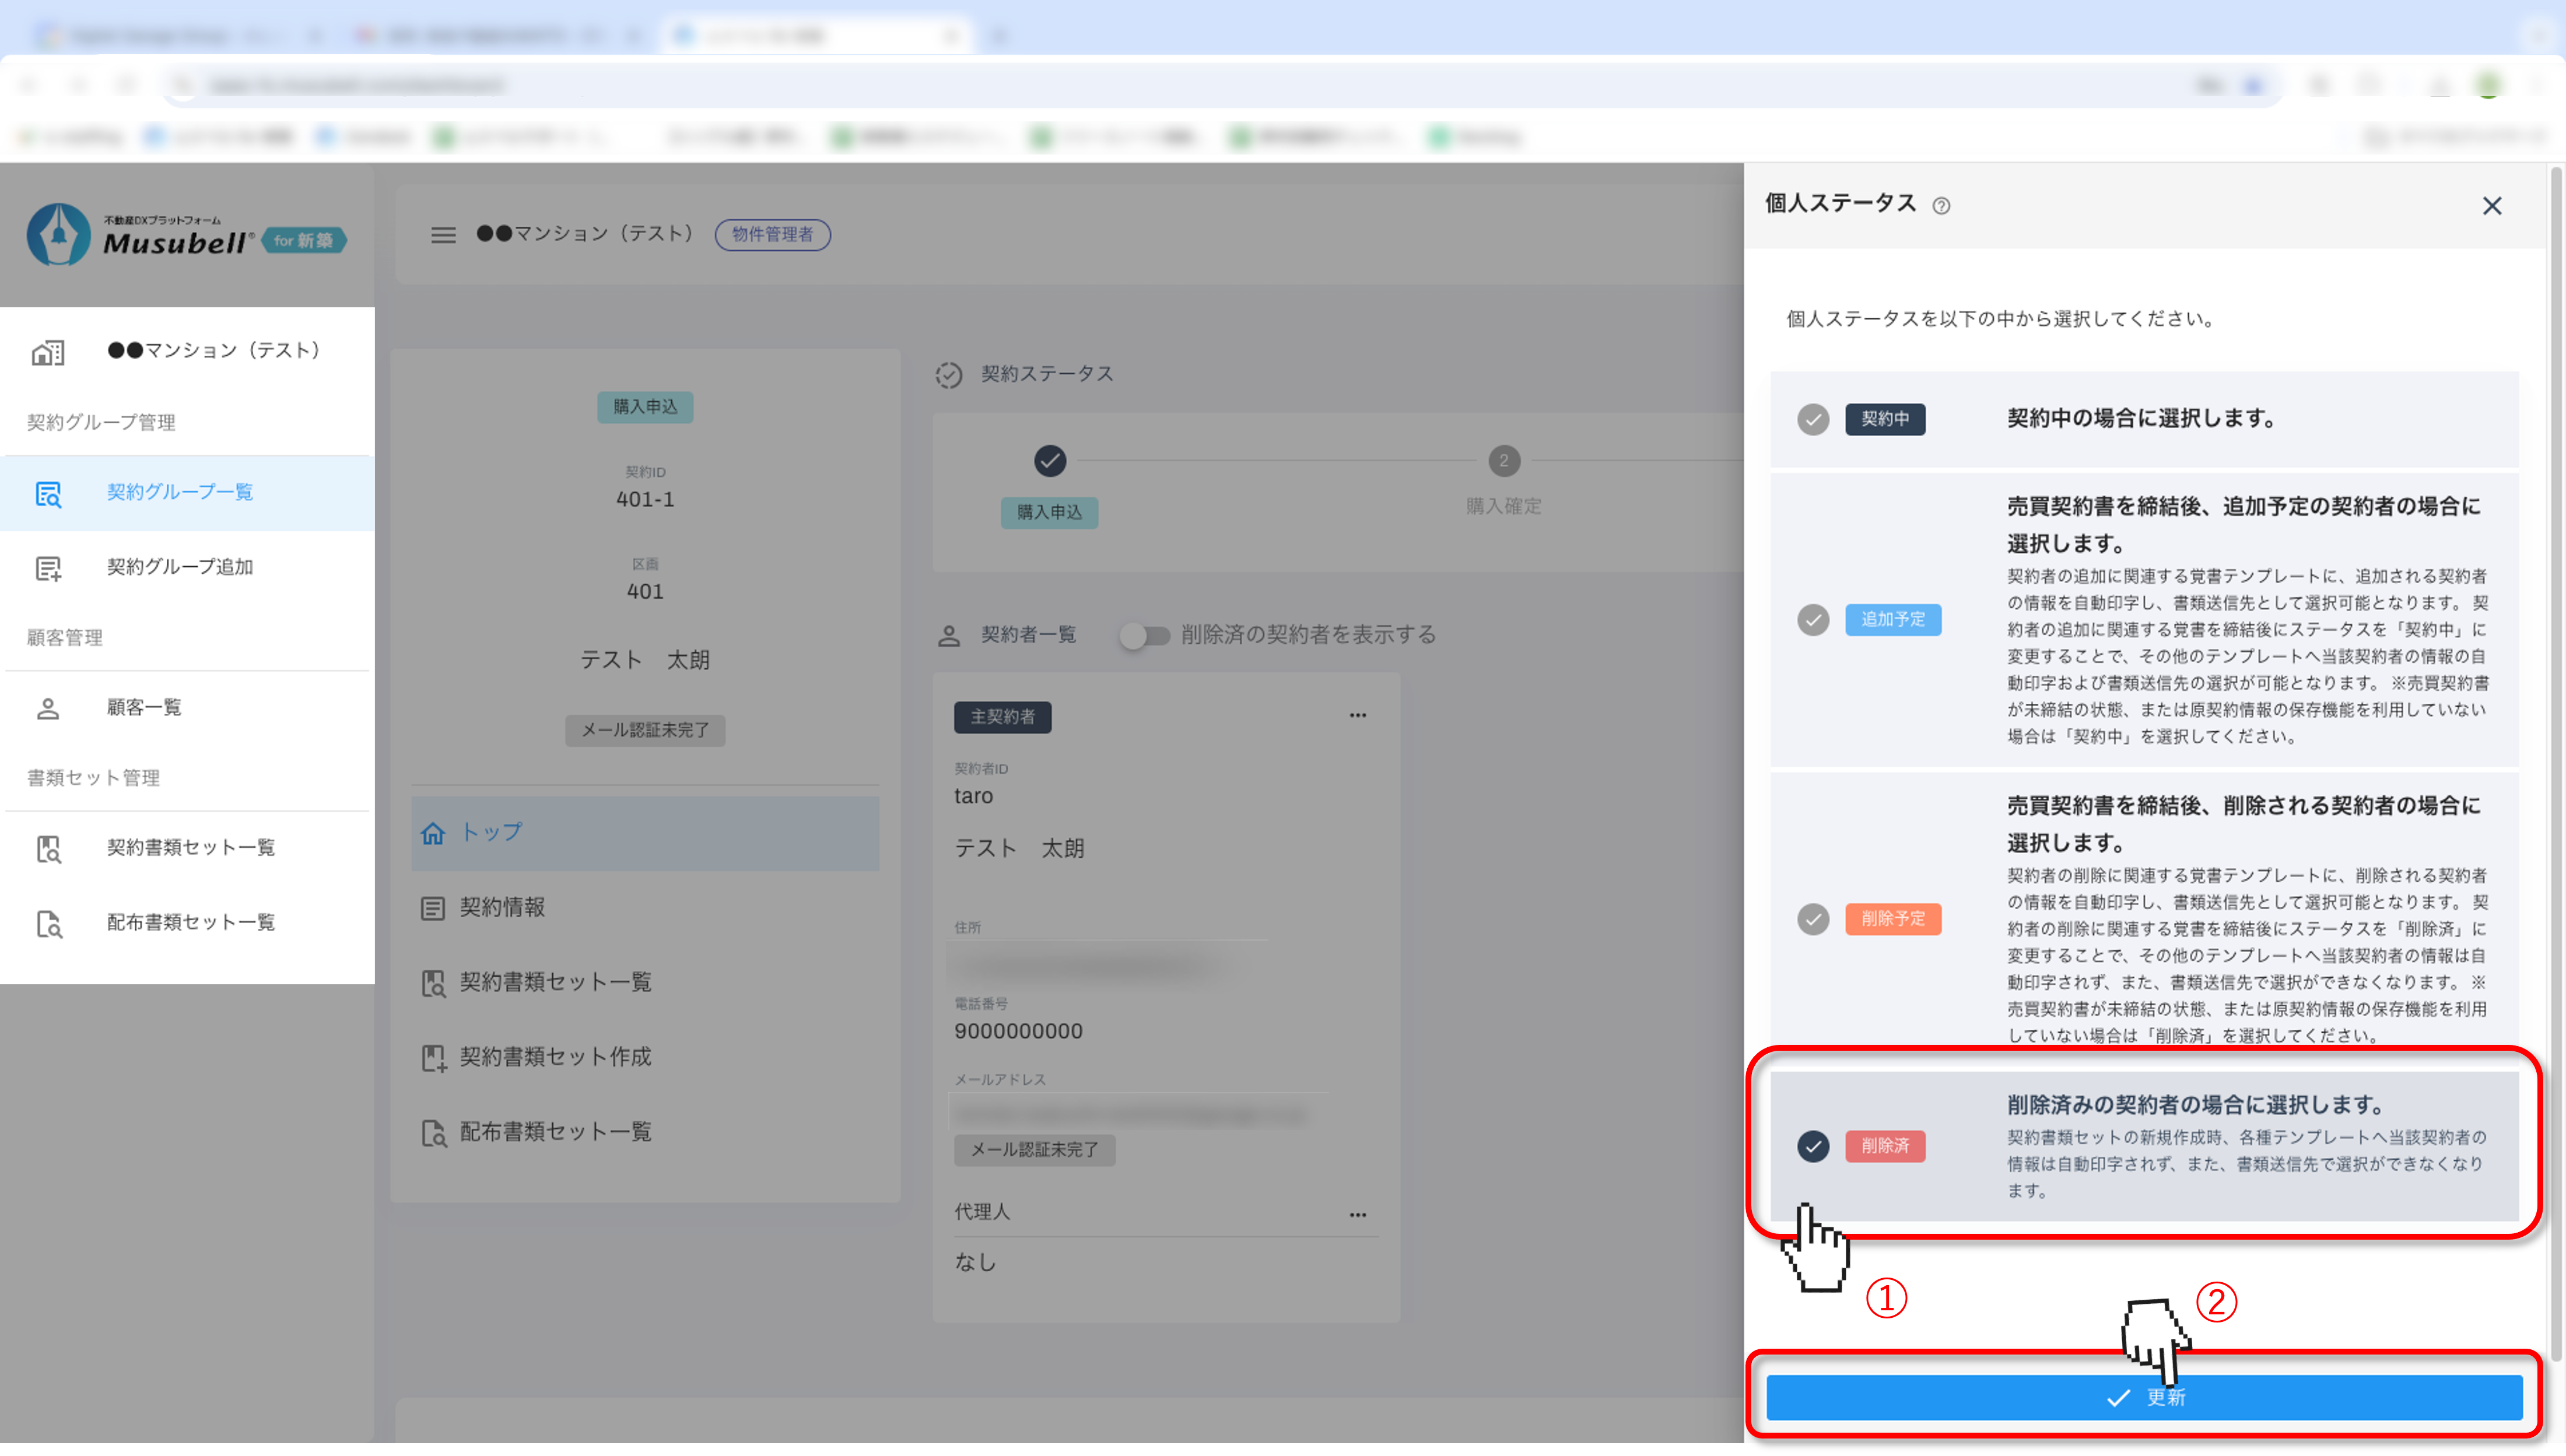Click the blue 更新 button

[2144, 1397]
